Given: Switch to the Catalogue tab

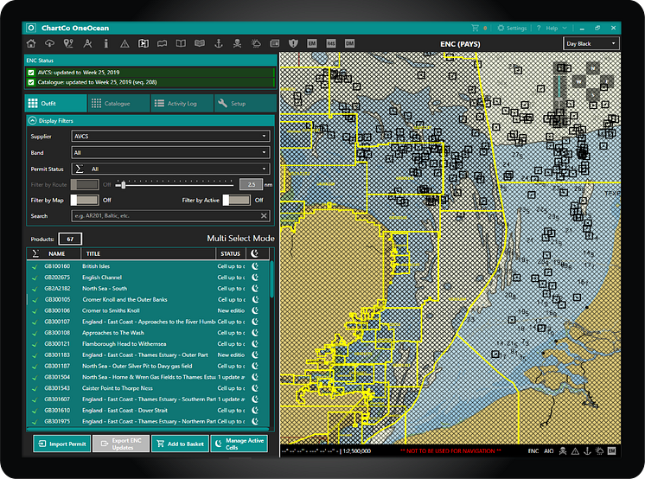Looking at the screenshot, I should pyautogui.click(x=118, y=103).
